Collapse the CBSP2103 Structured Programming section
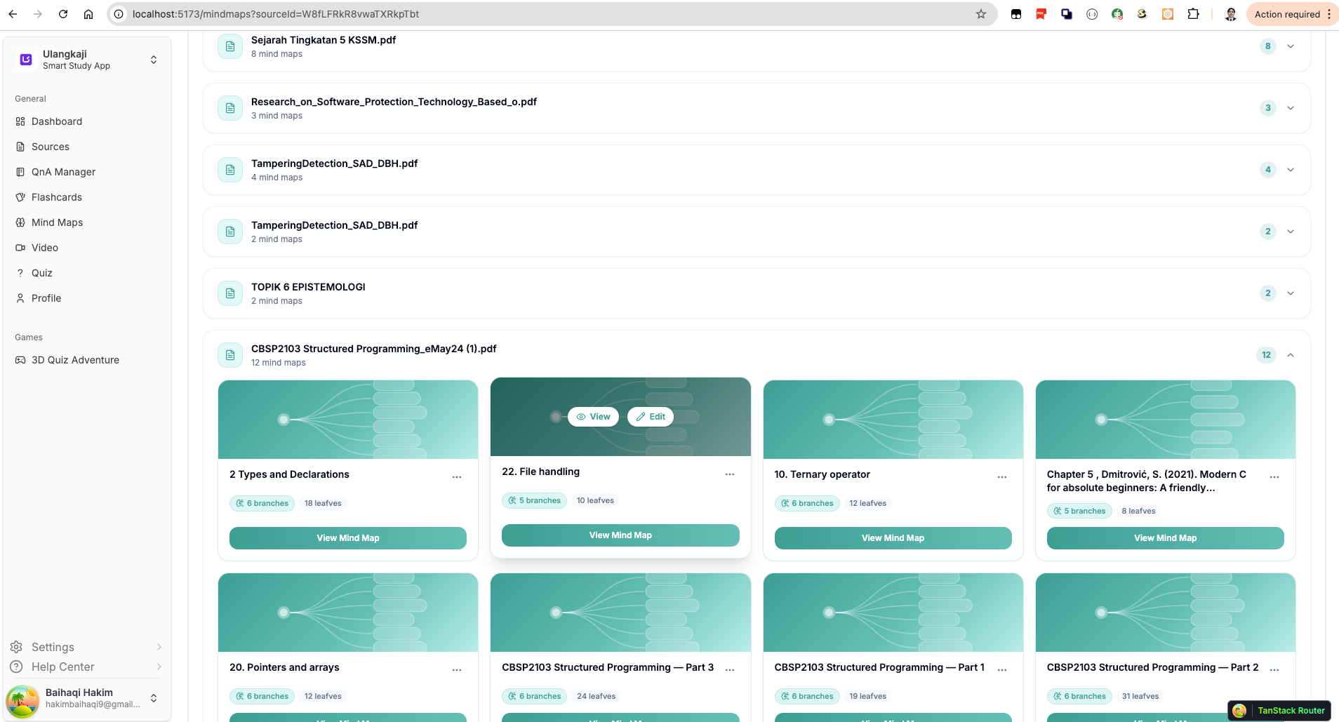Image resolution: width=1339 pixels, height=722 pixels. tap(1290, 355)
